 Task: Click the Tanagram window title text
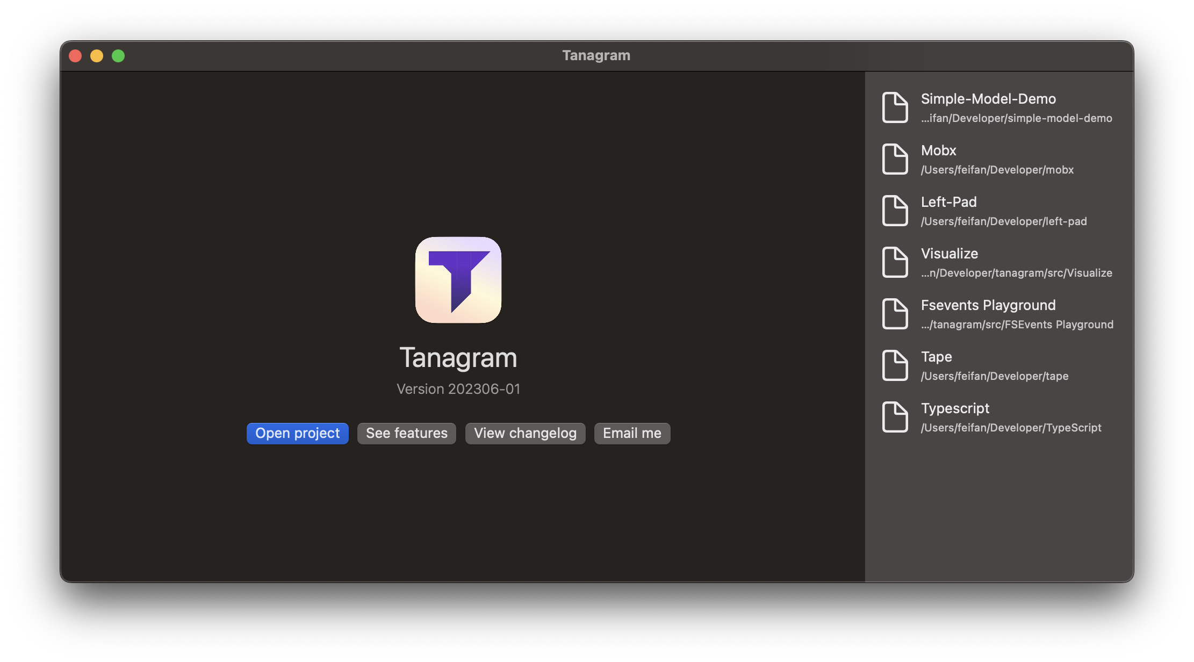[596, 55]
